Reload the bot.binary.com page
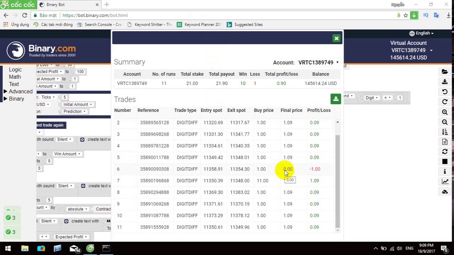454x255 pixels. click(x=24, y=15)
